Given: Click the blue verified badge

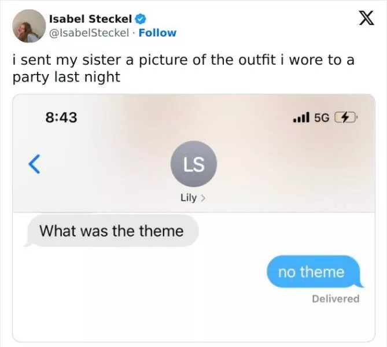Looking at the screenshot, I should point(141,19).
